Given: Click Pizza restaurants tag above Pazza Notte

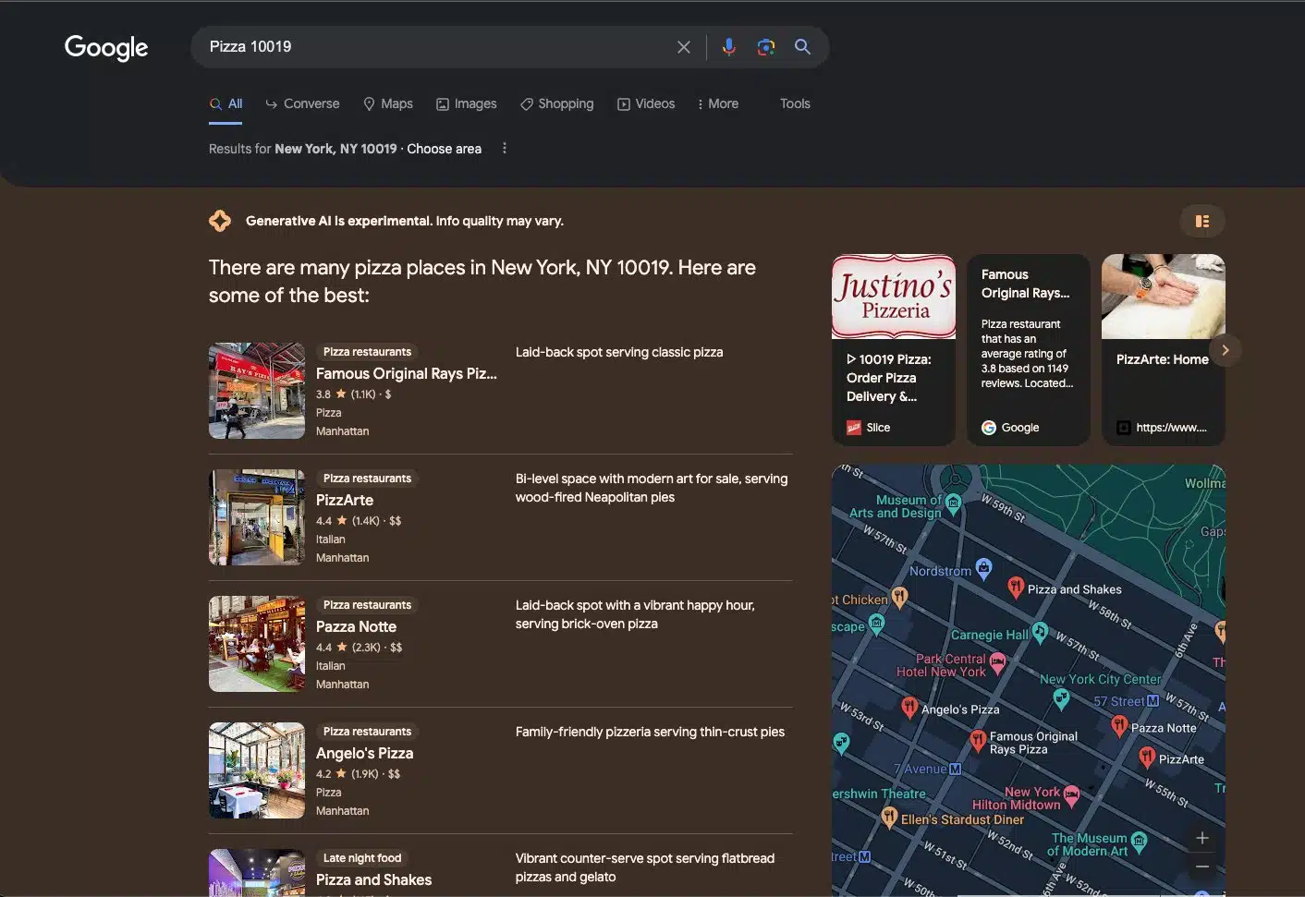Looking at the screenshot, I should coord(367,605).
